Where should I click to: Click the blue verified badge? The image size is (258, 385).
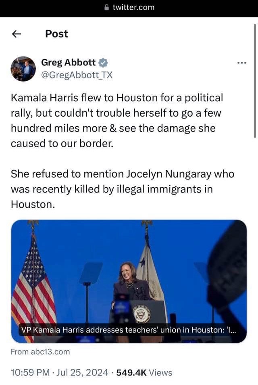point(103,63)
